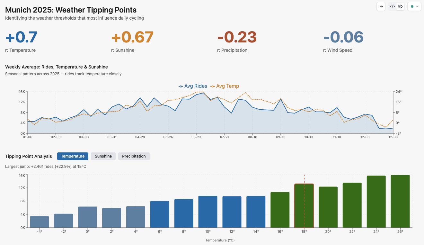The width and height of the screenshot is (424, 245).
Task: Show the Precipitation tipping point analysis
Action: coord(134,156)
